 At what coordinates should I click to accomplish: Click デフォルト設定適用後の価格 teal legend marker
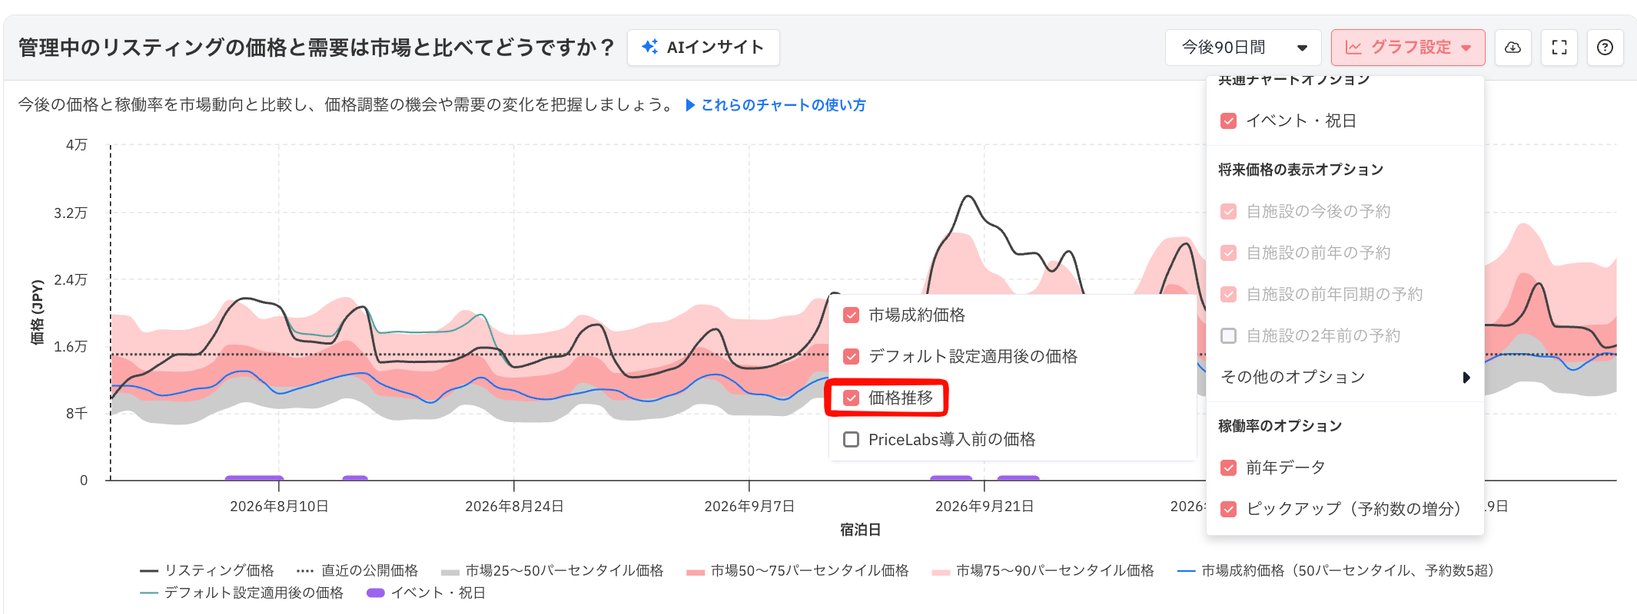click(149, 593)
